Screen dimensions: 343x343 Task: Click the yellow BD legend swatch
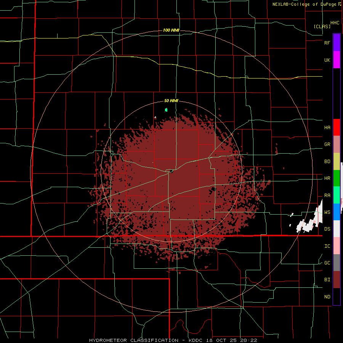click(x=337, y=162)
